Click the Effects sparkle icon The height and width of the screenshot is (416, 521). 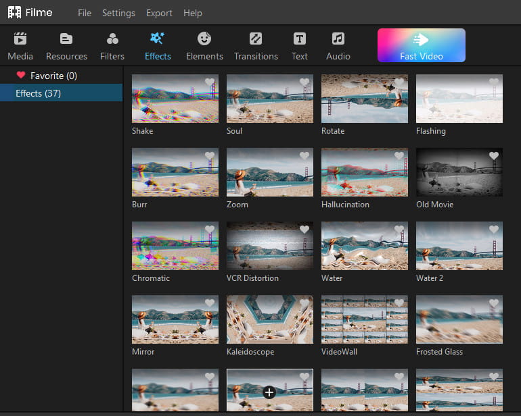point(158,39)
